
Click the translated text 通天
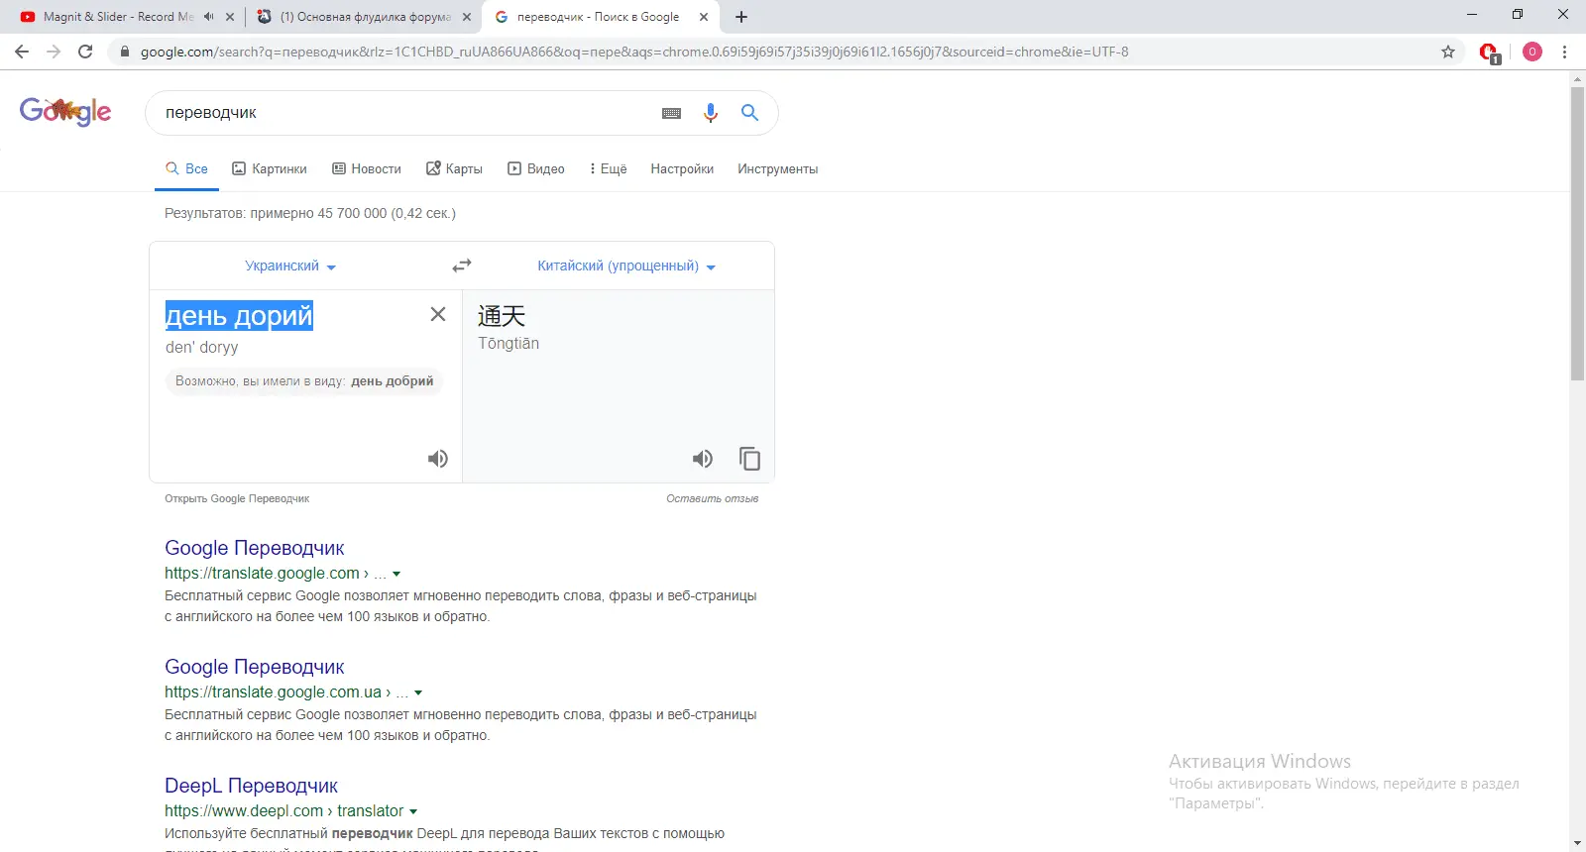tap(502, 316)
